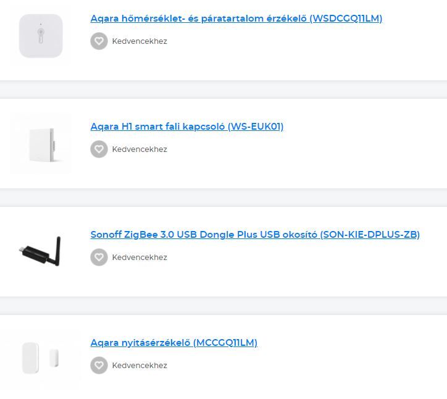Click Kedvencekhez text under WSDCGQ11LM sensor
The width and height of the screenshot is (447, 399).
[x=140, y=41]
